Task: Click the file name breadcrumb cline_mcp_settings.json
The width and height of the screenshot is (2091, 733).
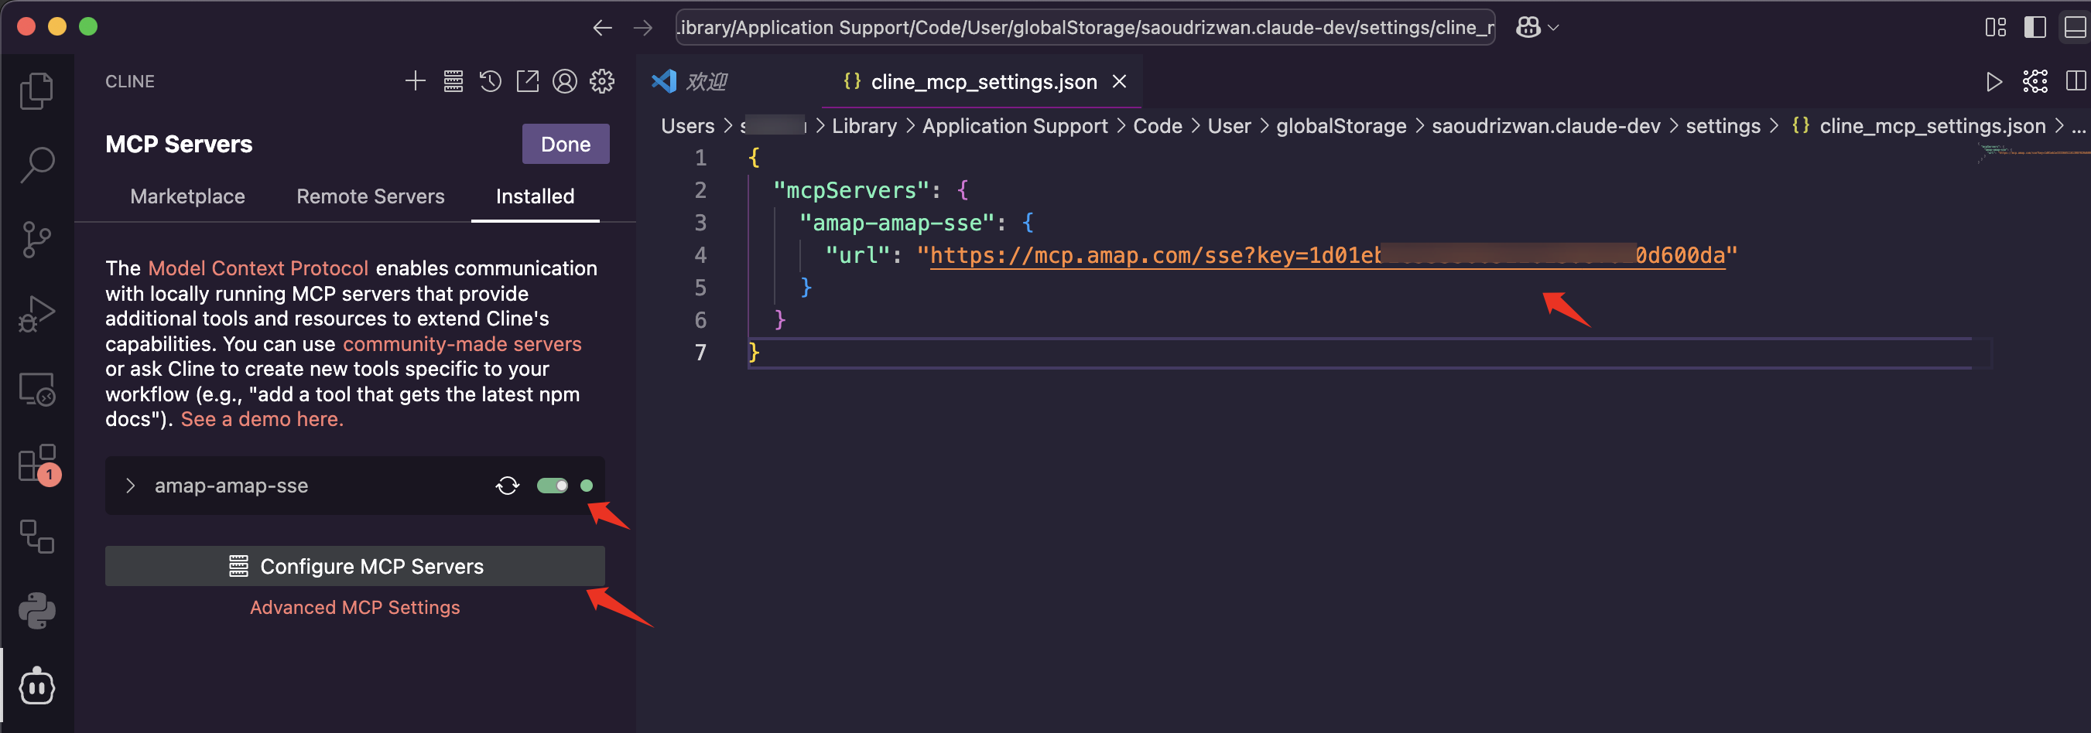Action: click(1932, 126)
